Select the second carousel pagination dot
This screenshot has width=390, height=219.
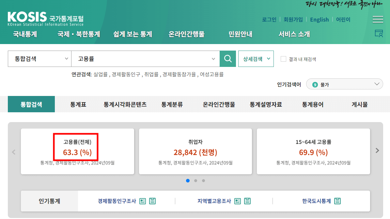[195, 180]
